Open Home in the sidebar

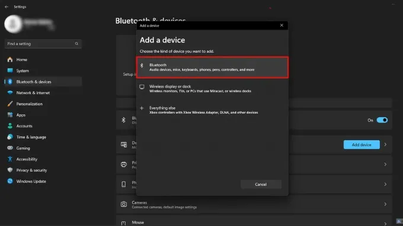click(x=43, y=60)
